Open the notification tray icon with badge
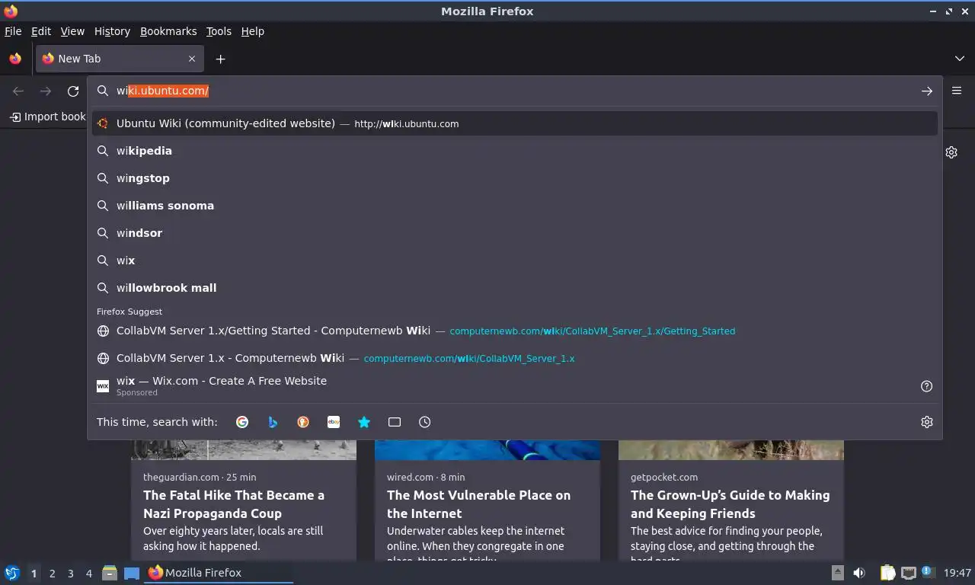This screenshot has width=975, height=585. (x=927, y=572)
